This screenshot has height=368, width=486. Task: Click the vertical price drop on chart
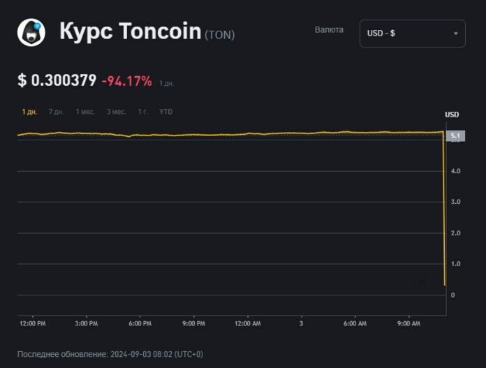[445, 209]
